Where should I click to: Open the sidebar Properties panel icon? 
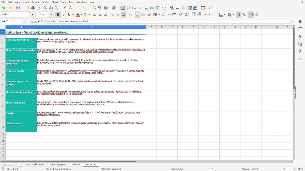click(300, 29)
